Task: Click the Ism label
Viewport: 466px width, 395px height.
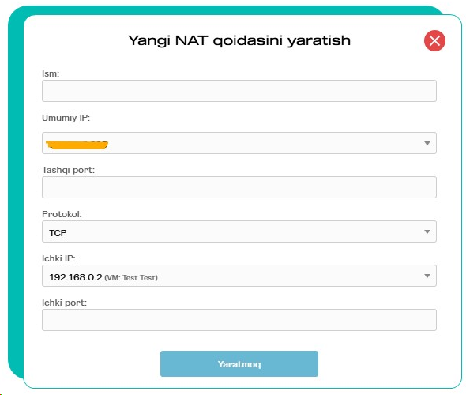Action: click(51, 73)
